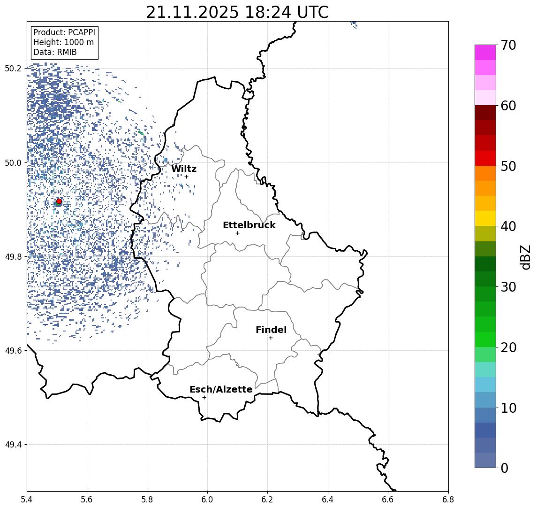Click the colorbar tick label 30
This screenshot has width=537, height=509.
coord(508,287)
